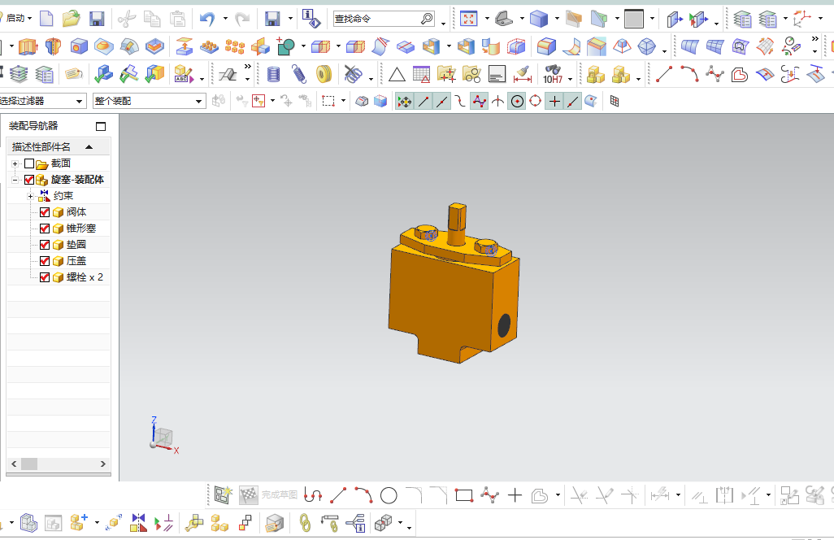Select the triangle icon in toolbar
The image size is (834, 540).
tap(397, 75)
